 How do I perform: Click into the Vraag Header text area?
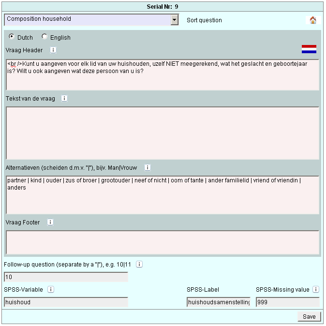coord(162,75)
